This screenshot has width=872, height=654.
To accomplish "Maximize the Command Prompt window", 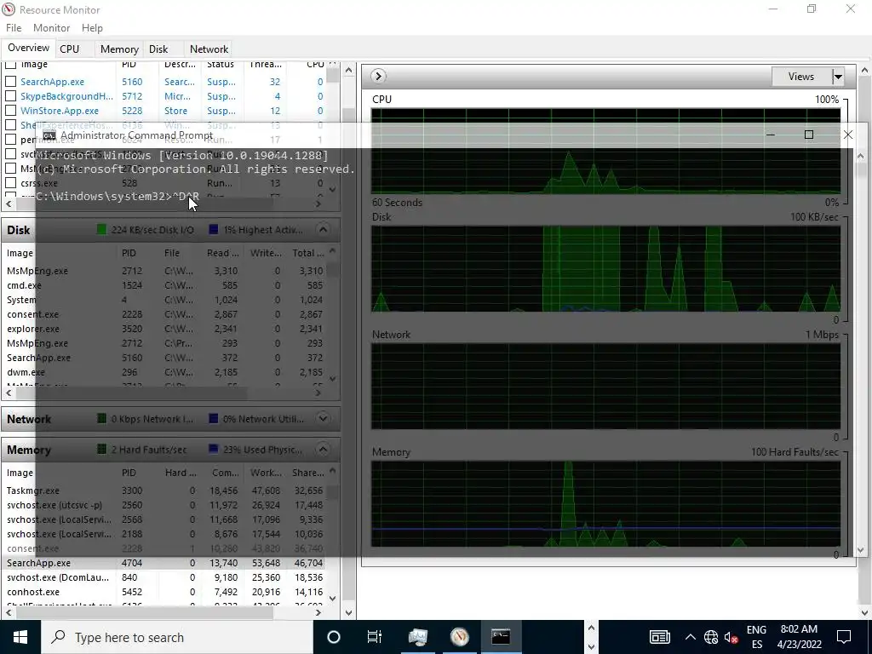I will coord(809,135).
